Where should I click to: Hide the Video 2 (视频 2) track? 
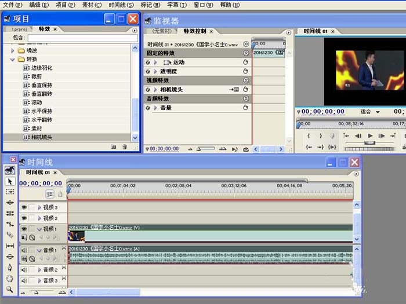pos(24,218)
